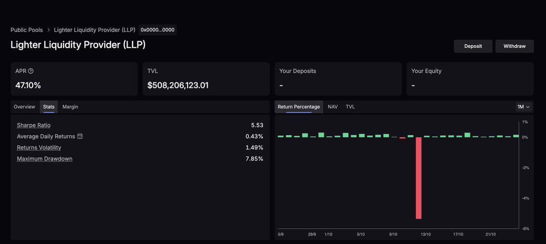Viewport: 546px width, 244px height.
Task: Select the Stats tab
Action: coord(49,107)
